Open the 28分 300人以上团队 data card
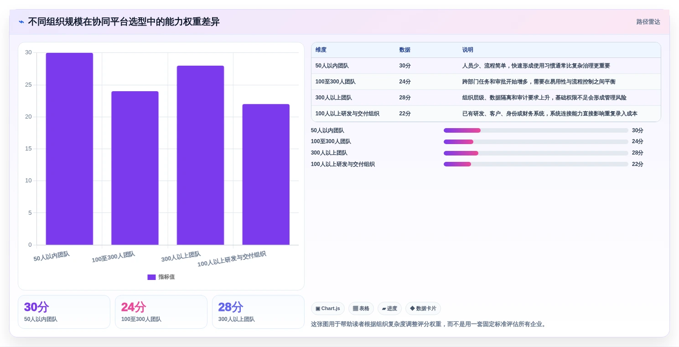The image size is (679, 347). (258, 312)
